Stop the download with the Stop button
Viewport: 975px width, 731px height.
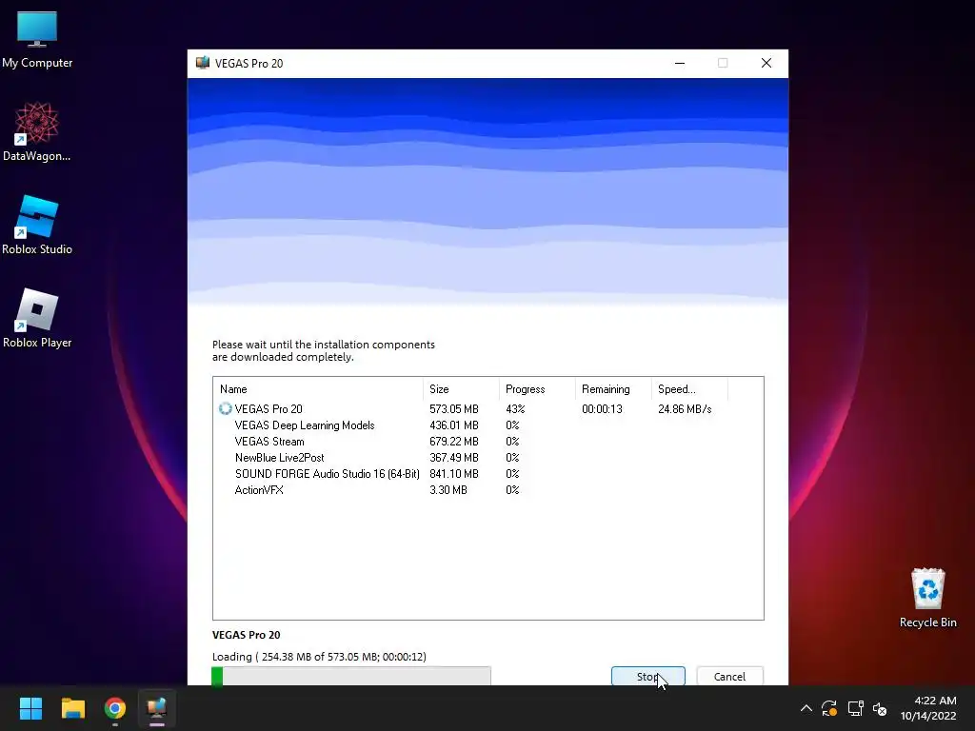tap(647, 676)
